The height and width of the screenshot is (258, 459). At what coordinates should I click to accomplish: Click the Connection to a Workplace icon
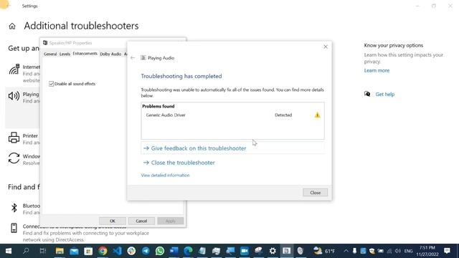click(14, 228)
